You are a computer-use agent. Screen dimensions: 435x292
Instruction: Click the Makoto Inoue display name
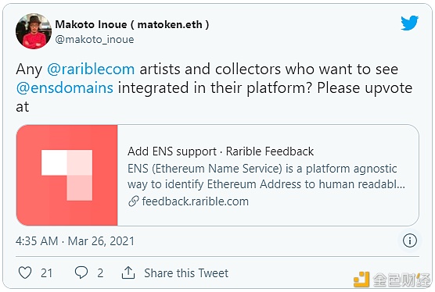click(x=132, y=24)
